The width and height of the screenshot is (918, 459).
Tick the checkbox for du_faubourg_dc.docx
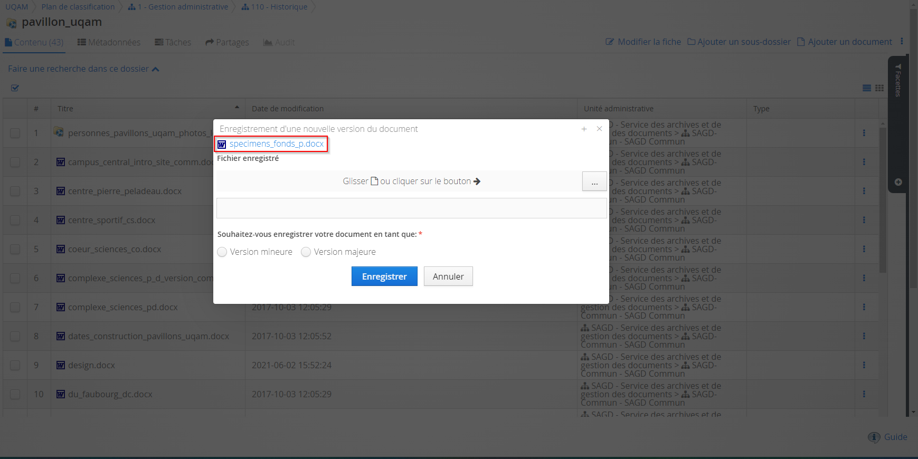[x=15, y=394]
